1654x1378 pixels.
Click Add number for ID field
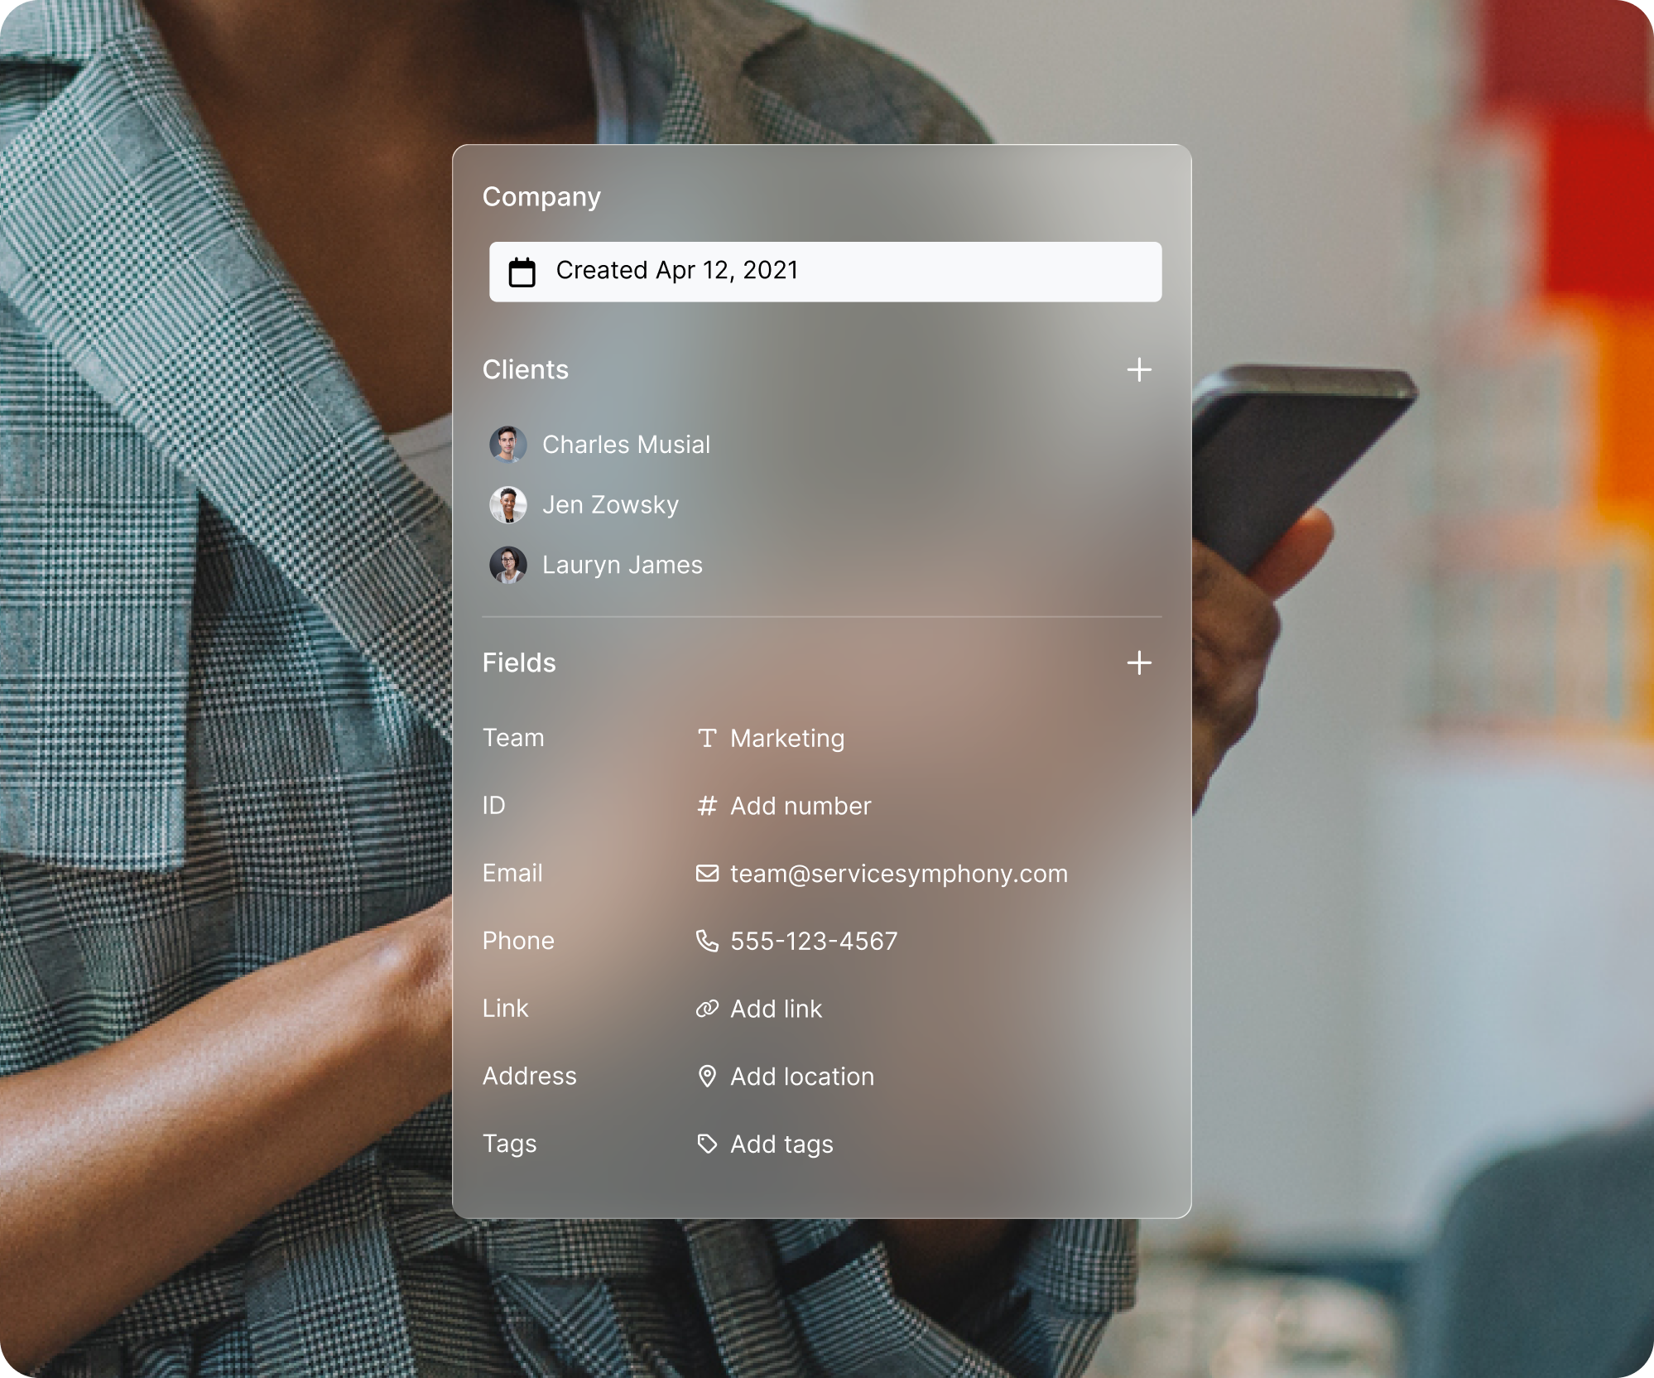(x=800, y=806)
